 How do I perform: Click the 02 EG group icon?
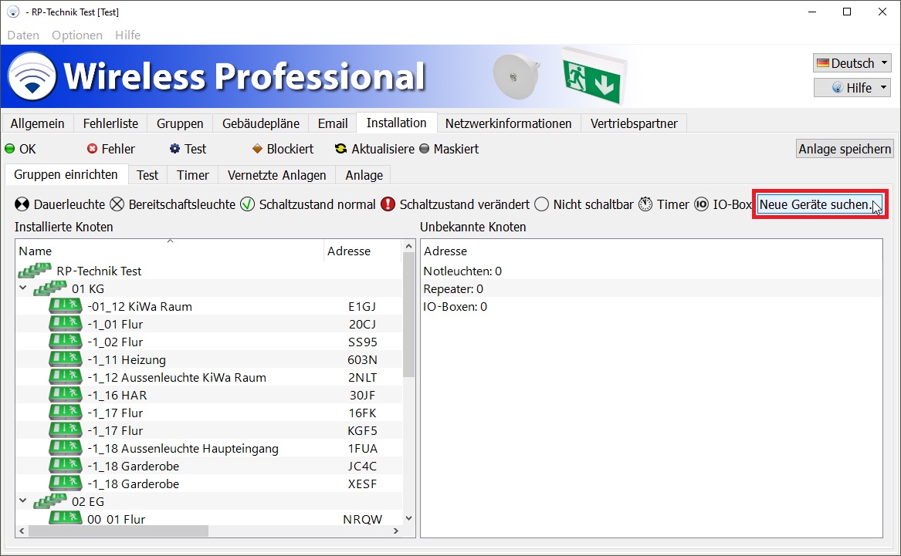(50, 501)
